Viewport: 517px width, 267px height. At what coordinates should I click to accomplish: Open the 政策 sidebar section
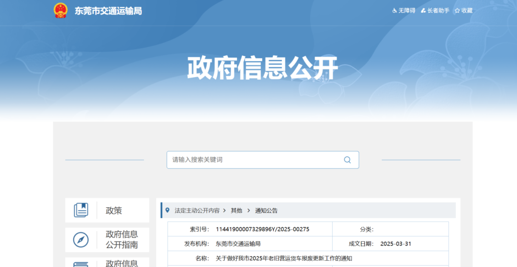click(x=107, y=211)
